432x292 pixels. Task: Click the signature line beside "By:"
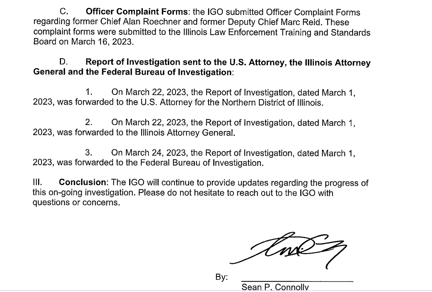coord(297,281)
